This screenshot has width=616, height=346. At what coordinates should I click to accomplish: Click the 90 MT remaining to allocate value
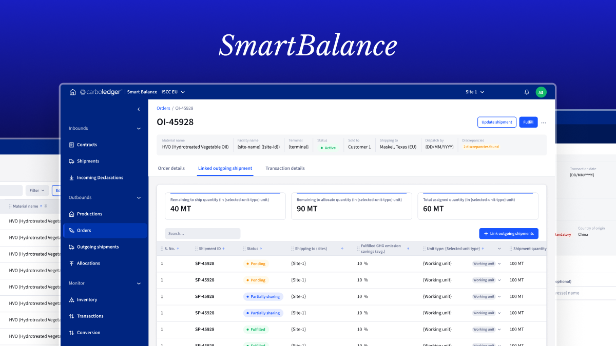[307, 209]
